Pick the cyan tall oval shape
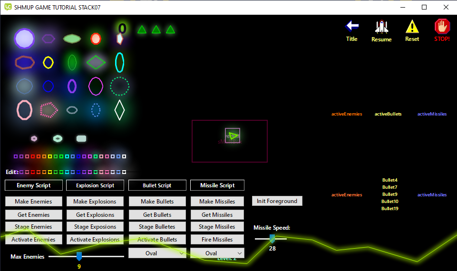Screen dimensions: 457x271 tap(120, 62)
